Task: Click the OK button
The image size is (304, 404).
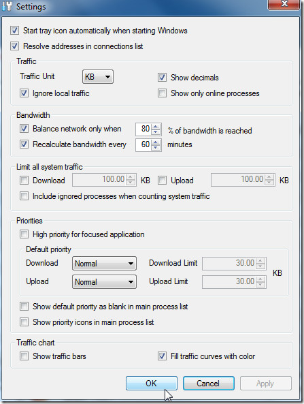Action: coord(152,383)
